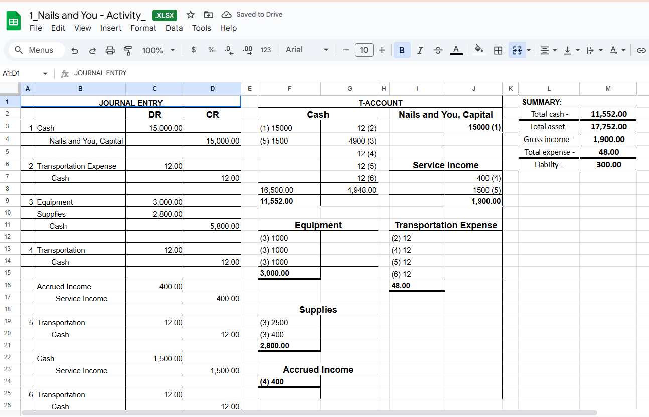Screen dimensions: 649x417
Task: Click the .XLSX file type badge
Action: [165, 15]
